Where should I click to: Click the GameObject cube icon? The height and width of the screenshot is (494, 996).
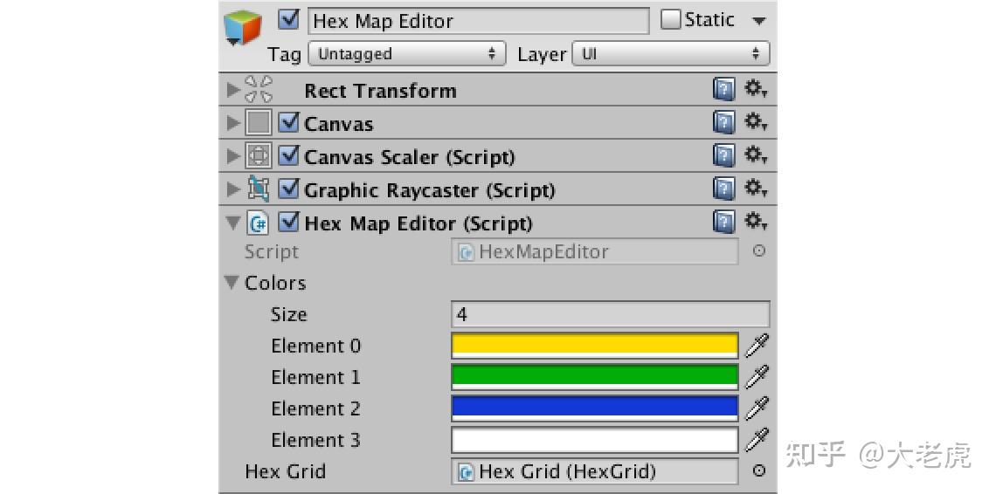click(243, 27)
